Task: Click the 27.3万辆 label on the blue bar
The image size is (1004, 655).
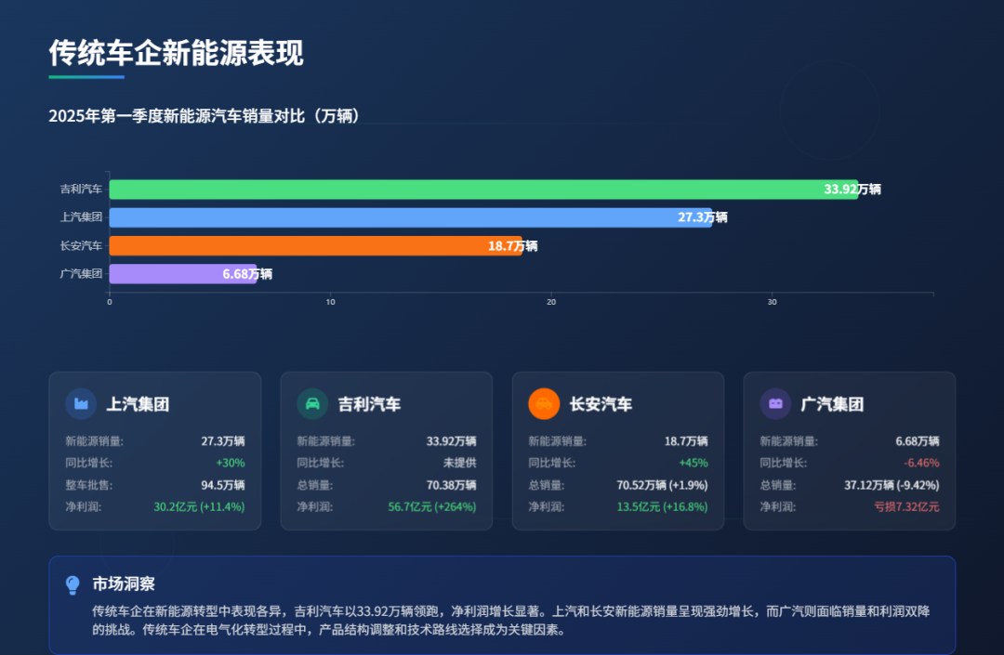Action: tap(703, 217)
